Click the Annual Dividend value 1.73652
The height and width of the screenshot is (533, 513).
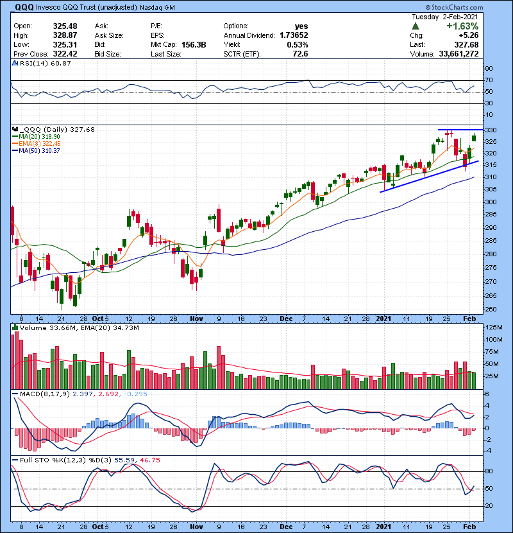click(x=294, y=35)
